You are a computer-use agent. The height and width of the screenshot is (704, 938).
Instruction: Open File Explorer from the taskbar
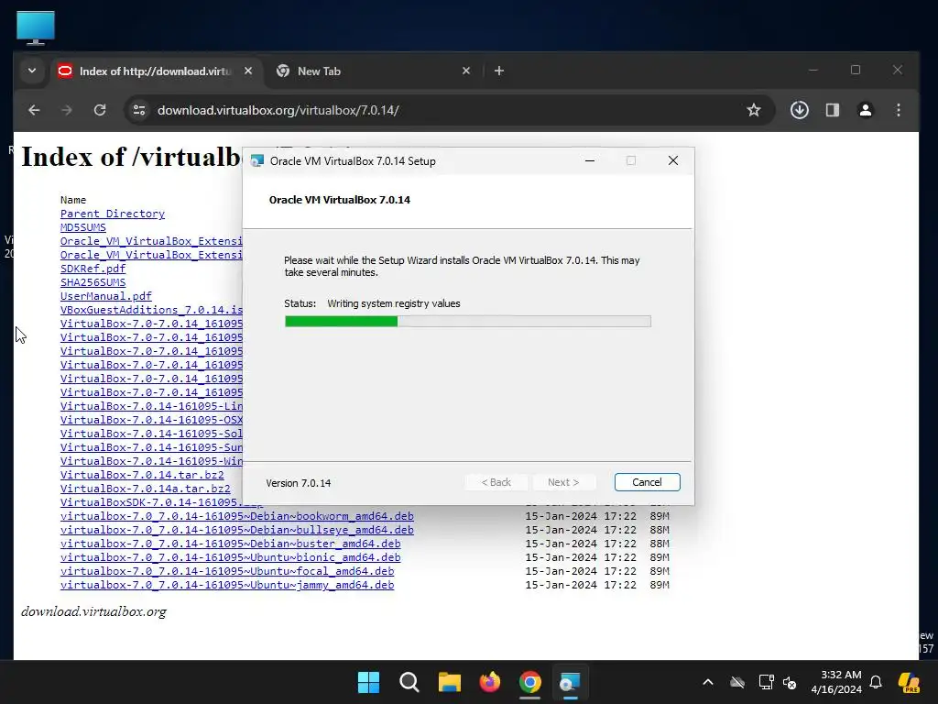[449, 682]
